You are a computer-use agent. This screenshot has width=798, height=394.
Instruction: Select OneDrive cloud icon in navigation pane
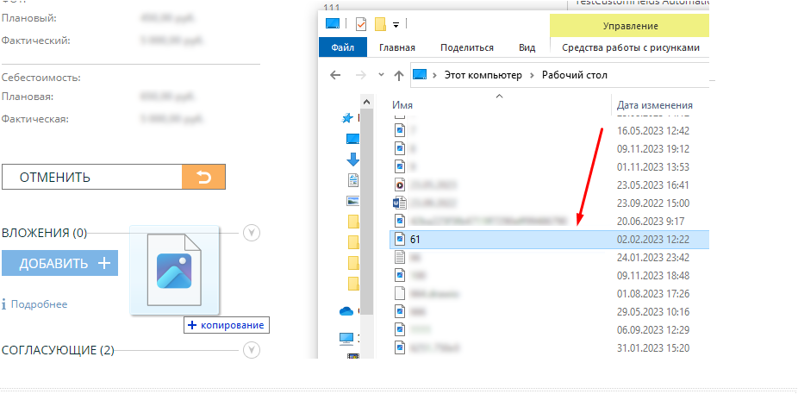tap(346, 311)
